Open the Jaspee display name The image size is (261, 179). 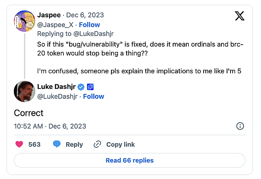tap(49, 16)
